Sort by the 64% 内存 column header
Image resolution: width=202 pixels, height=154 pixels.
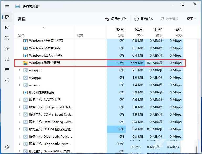coord(135,32)
